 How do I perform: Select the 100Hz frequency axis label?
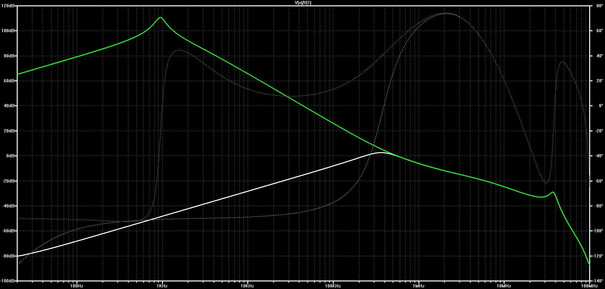[77, 286]
